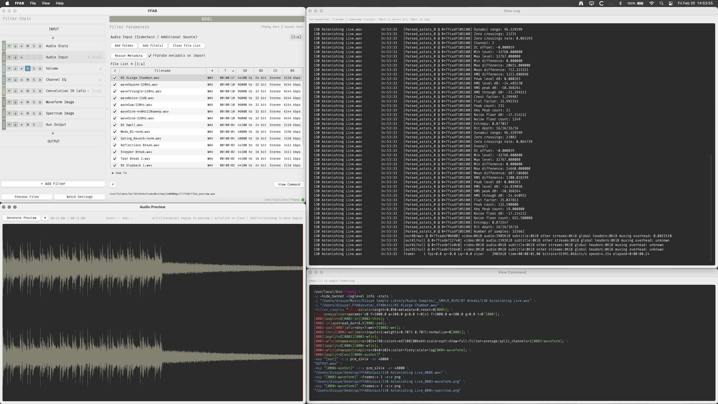Play the audio preview
718x404 pixels.
[x=45, y=218]
